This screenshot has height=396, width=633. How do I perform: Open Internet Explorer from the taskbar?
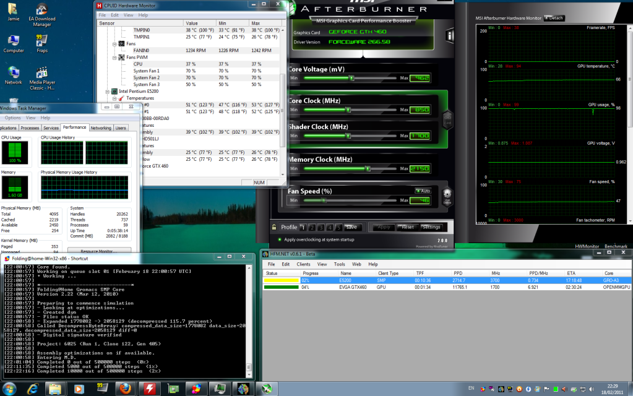(x=33, y=389)
